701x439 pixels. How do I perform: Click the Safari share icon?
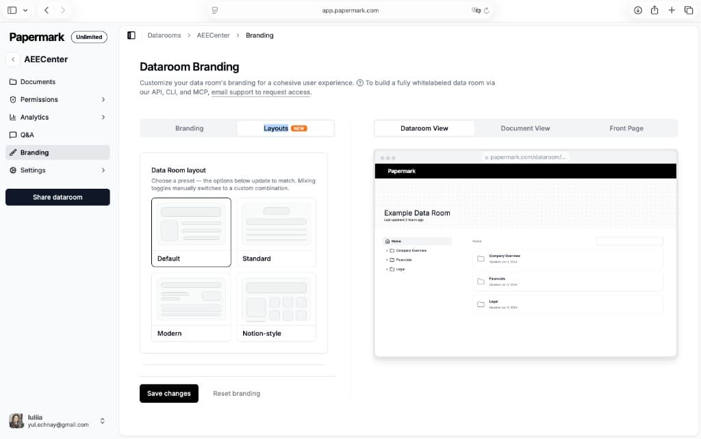[654, 10]
